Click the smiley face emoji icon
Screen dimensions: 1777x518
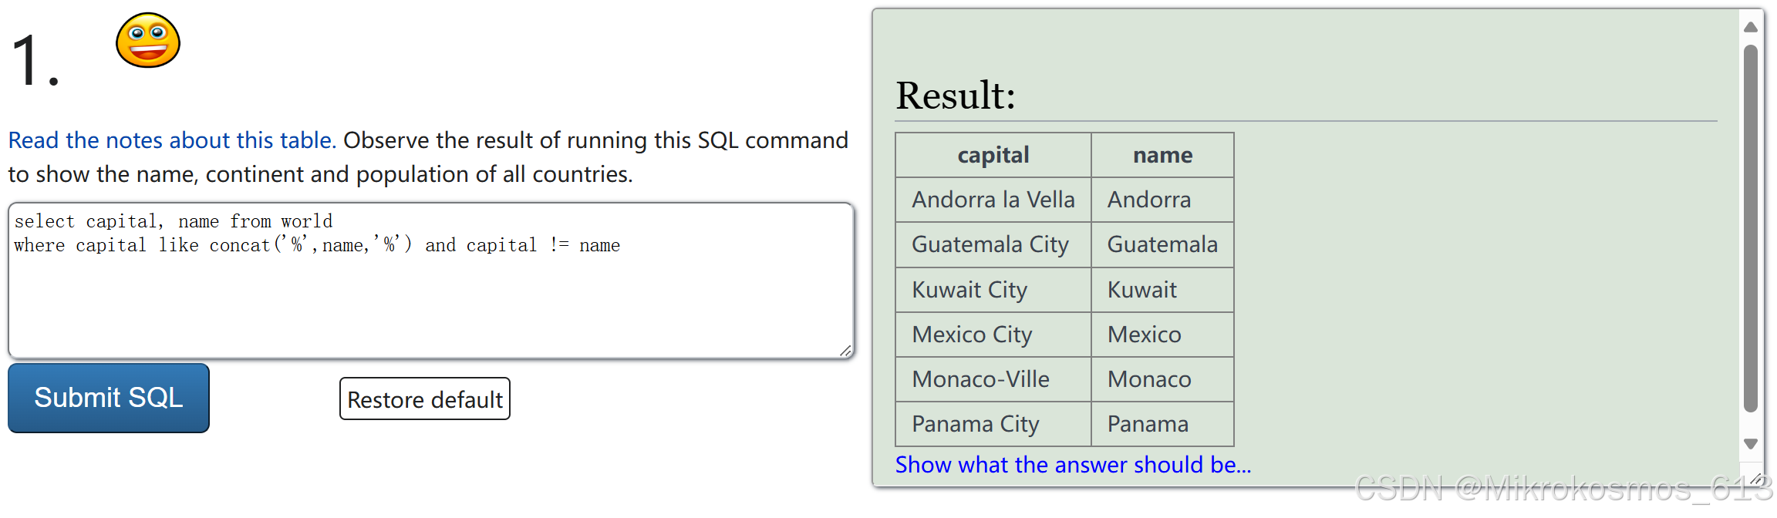tap(147, 42)
